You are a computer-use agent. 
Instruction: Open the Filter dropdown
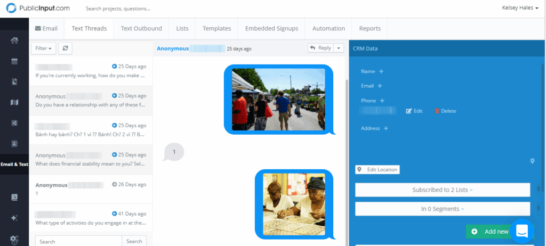click(x=43, y=48)
